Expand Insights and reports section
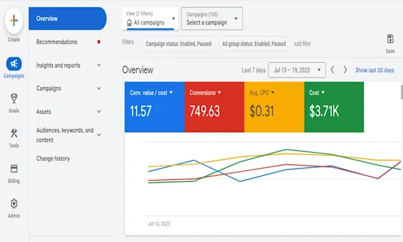 (68, 65)
